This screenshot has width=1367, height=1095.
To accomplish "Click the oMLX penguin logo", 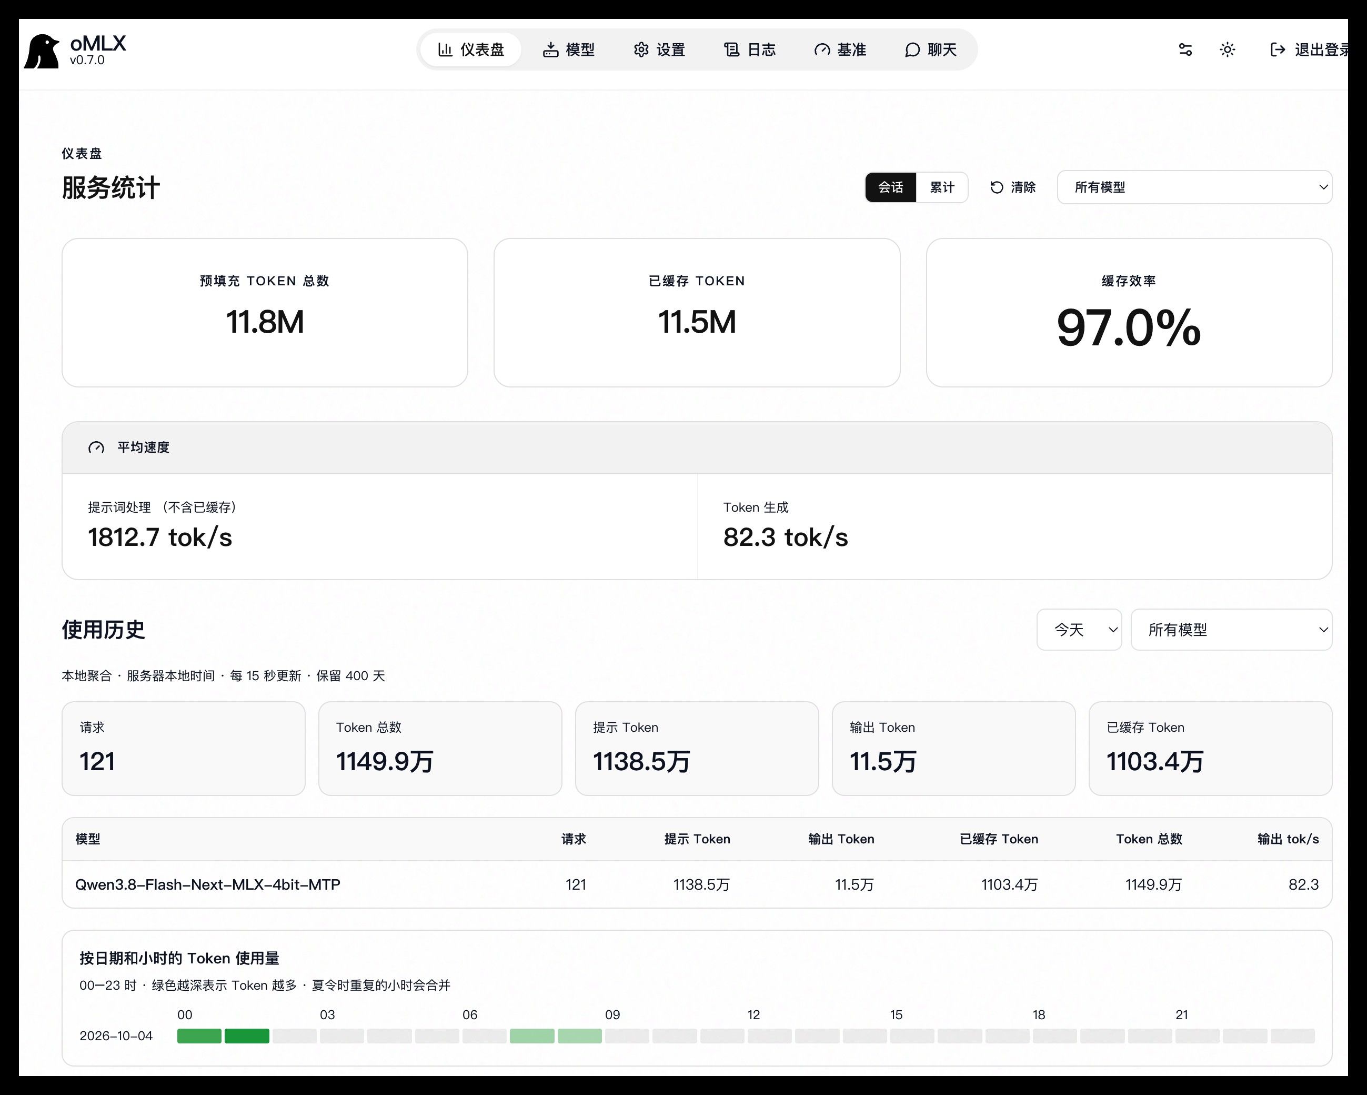I will tap(42, 51).
